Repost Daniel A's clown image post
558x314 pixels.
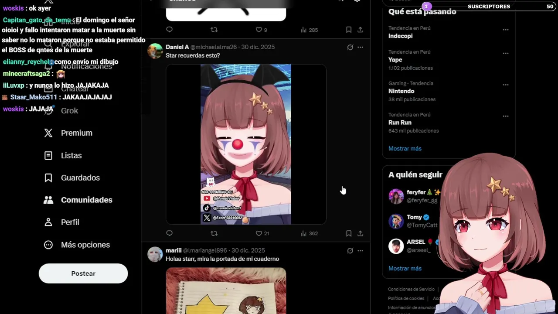tap(214, 233)
